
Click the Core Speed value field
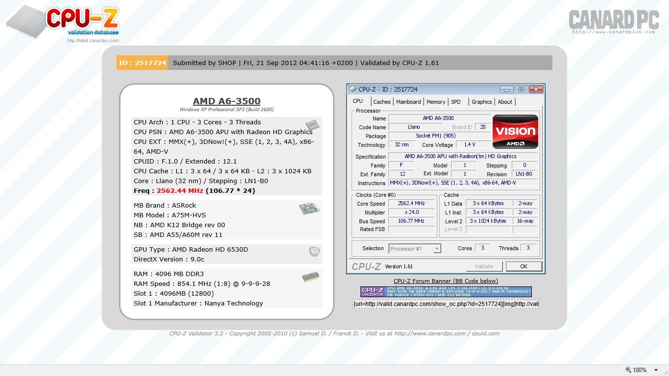(411, 204)
